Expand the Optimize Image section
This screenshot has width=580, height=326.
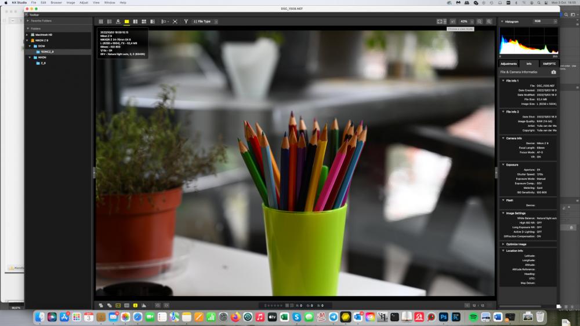tap(503, 244)
